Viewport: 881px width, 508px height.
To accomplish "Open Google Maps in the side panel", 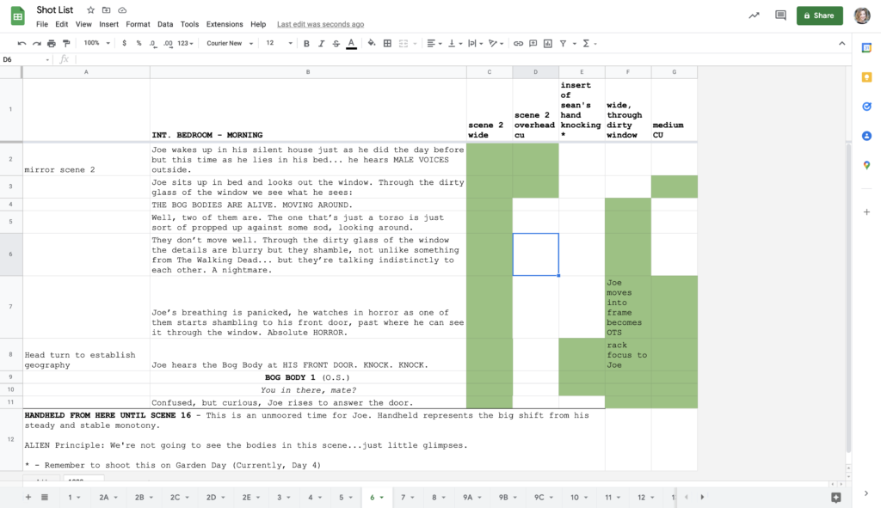I will [867, 165].
